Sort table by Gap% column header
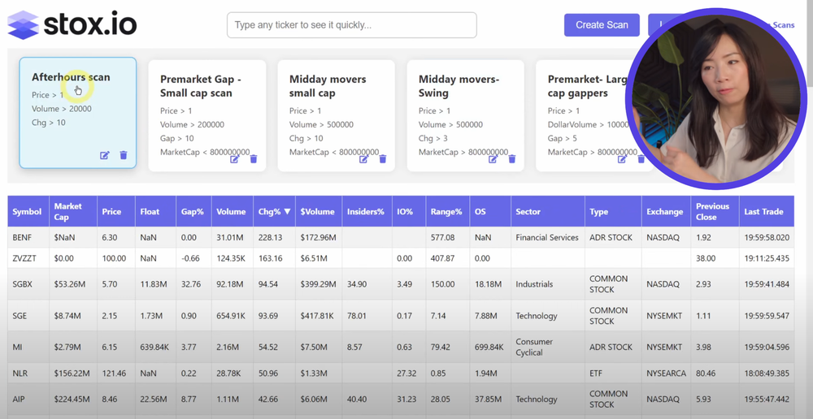 (x=193, y=211)
